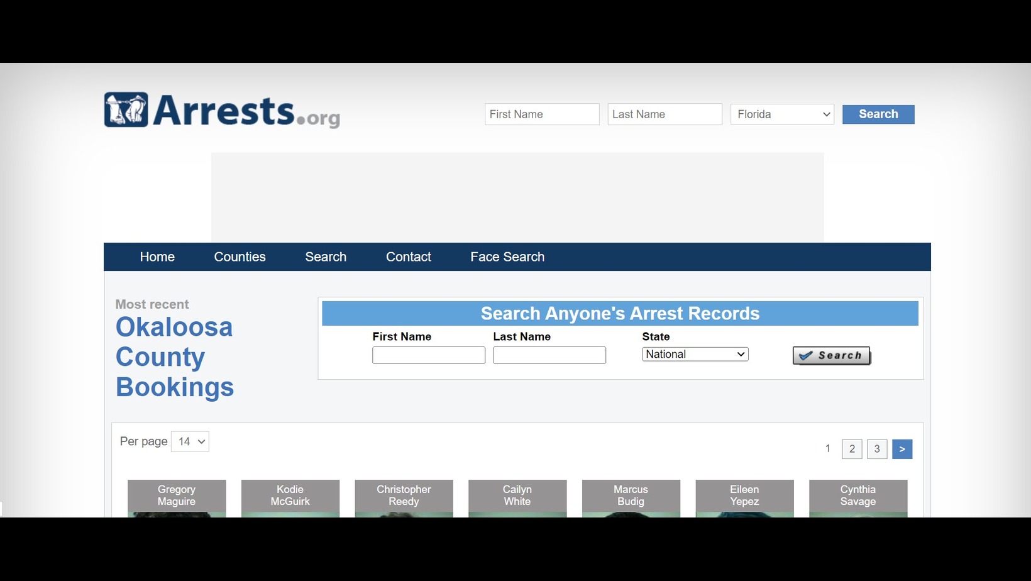Open Gregory Maguire booking card
Viewport: 1031px width, 581px height.
tap(177, 498)
